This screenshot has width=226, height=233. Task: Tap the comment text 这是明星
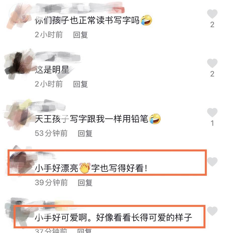pos(52,70)
